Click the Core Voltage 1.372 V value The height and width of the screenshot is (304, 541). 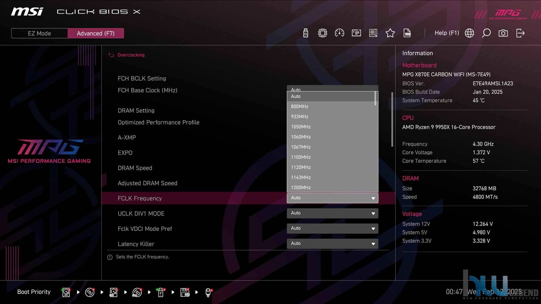(481, 153)
